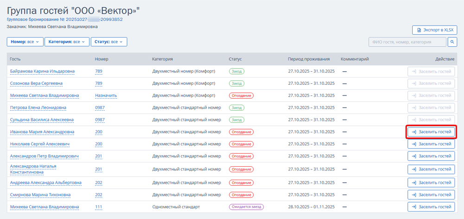Open guest Смирнова Марина Тихоновна
The height and width of the screenshot is (219, 464).
(40, 195)
